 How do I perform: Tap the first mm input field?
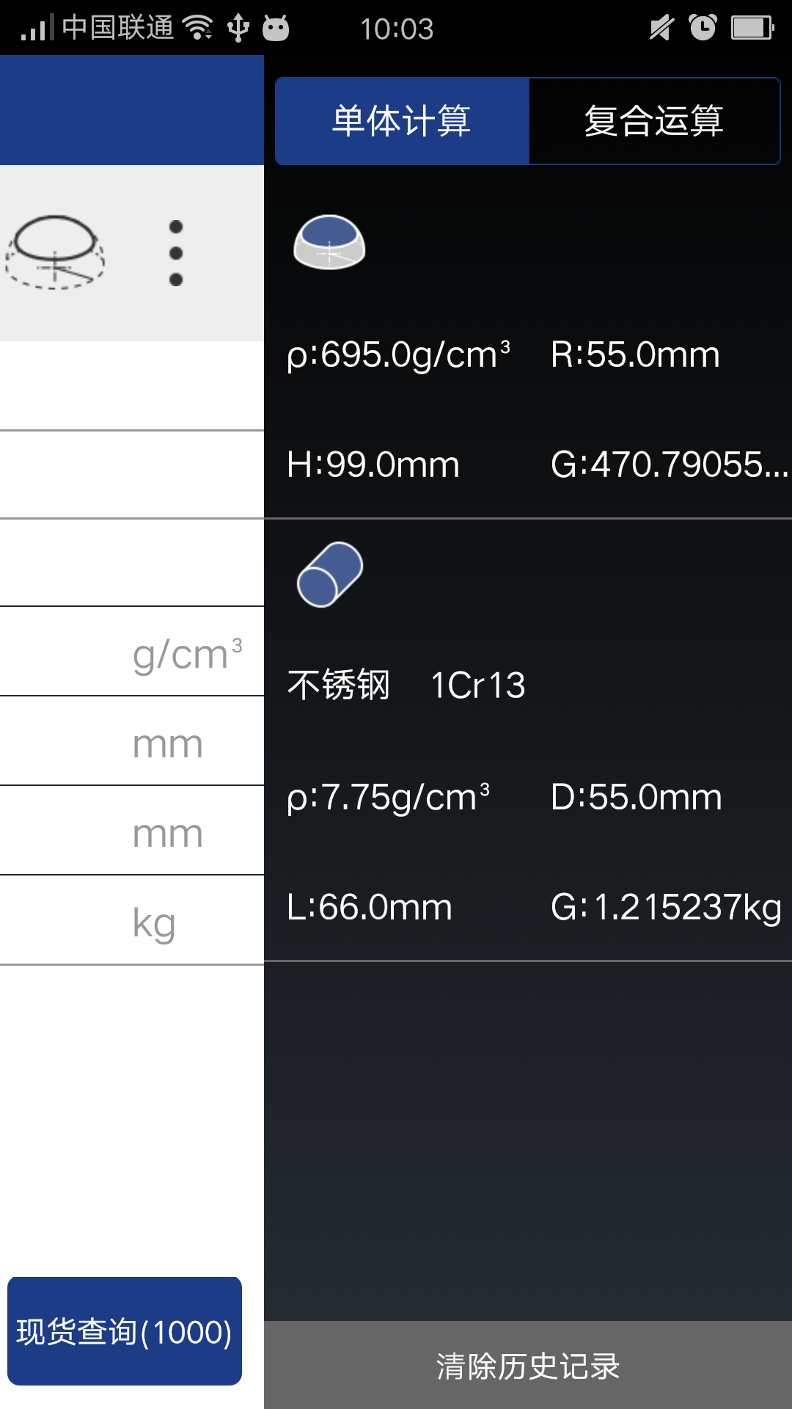click(x=132, y=741)
